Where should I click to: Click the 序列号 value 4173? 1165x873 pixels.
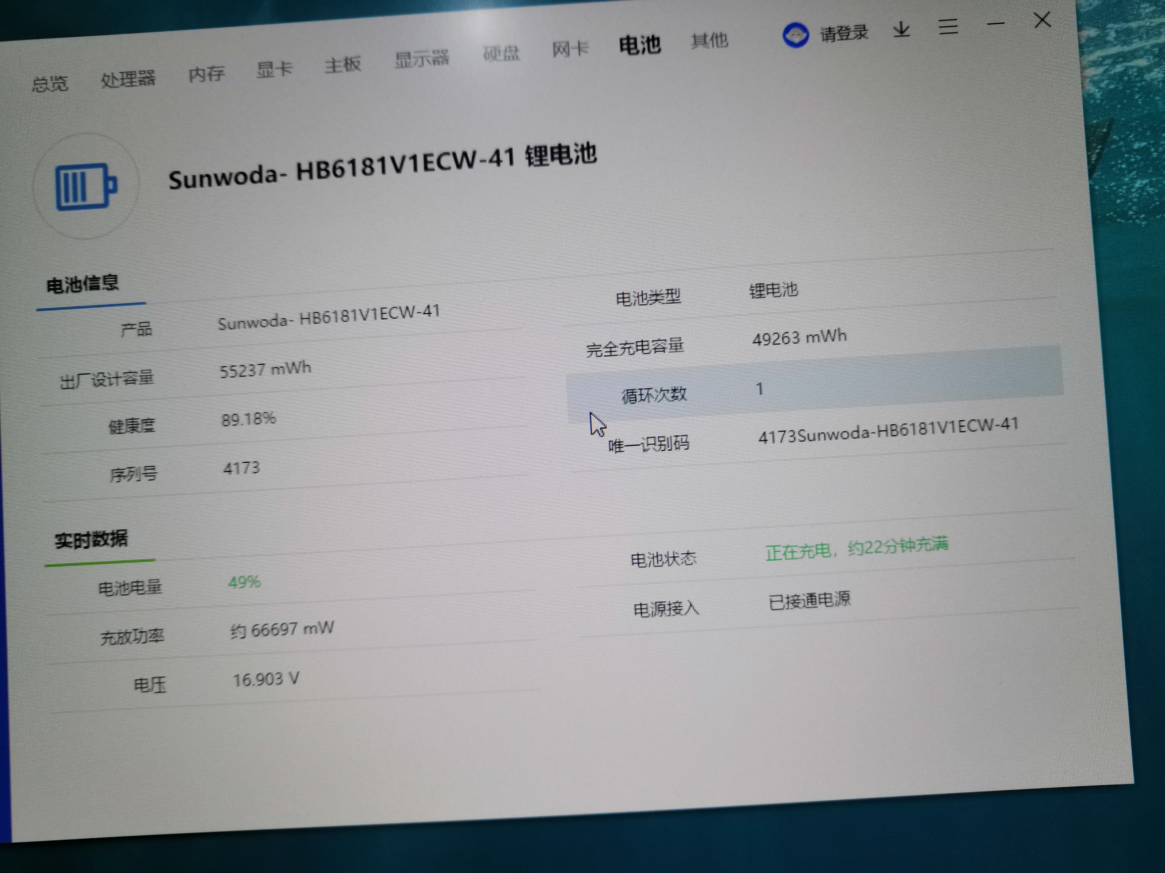click(242, 468)
